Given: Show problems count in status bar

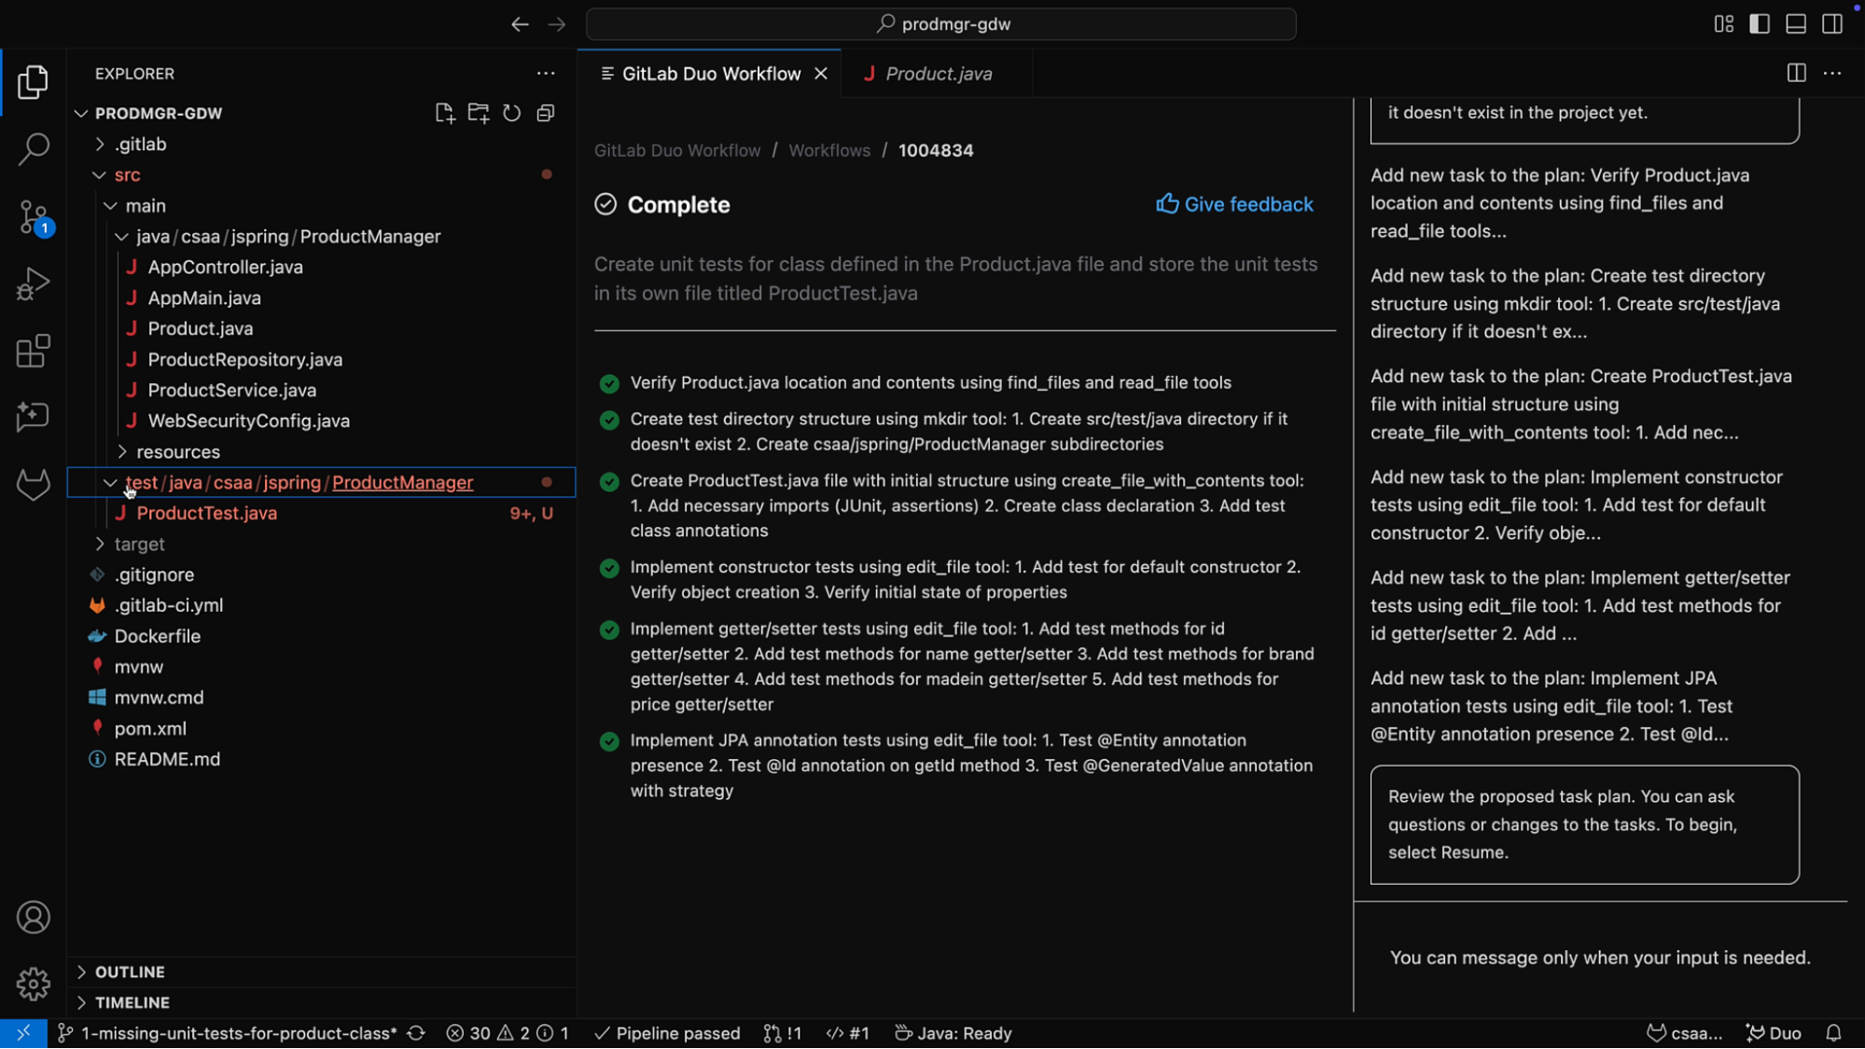Looking at the screenshot, I should (x=508, y=1033).
